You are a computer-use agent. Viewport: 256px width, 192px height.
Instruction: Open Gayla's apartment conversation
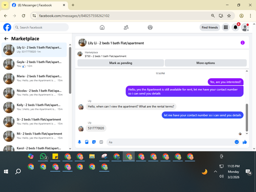coord(34,64)
